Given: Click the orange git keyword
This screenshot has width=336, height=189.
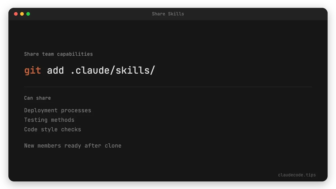Looking at the screenshot, I should point(32,70).
